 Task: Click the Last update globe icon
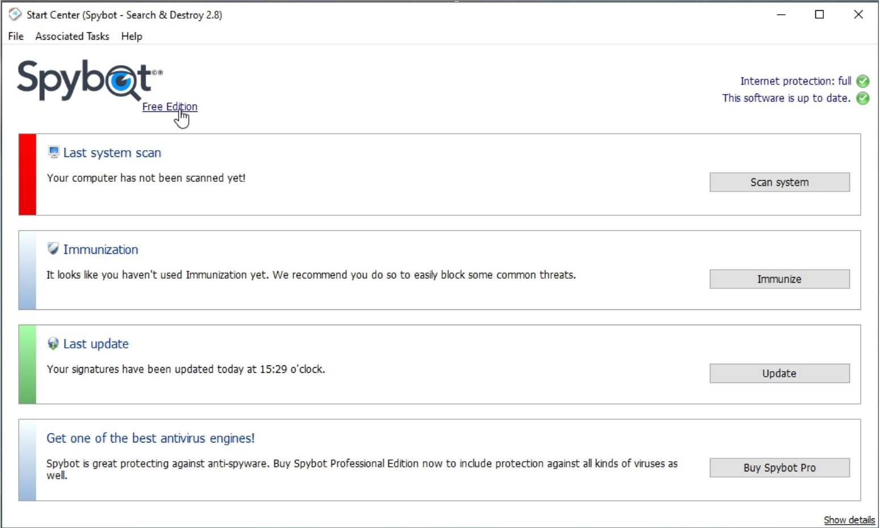[53, 343]
